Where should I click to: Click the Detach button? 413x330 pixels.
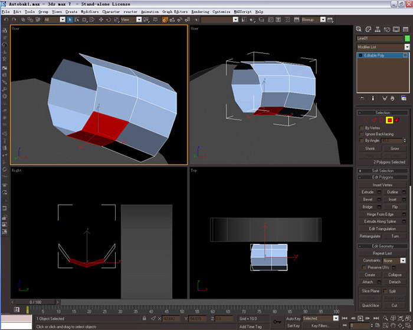(x=395, y=282)
